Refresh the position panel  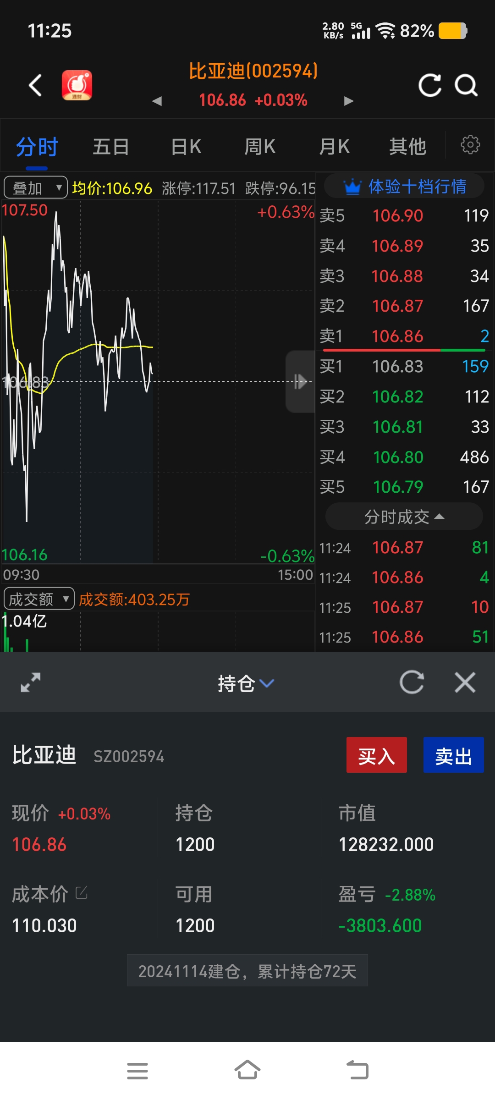click(x=412, y=682)
